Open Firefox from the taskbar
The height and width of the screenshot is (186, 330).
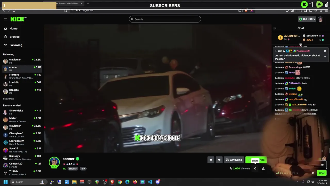(135, 182)
